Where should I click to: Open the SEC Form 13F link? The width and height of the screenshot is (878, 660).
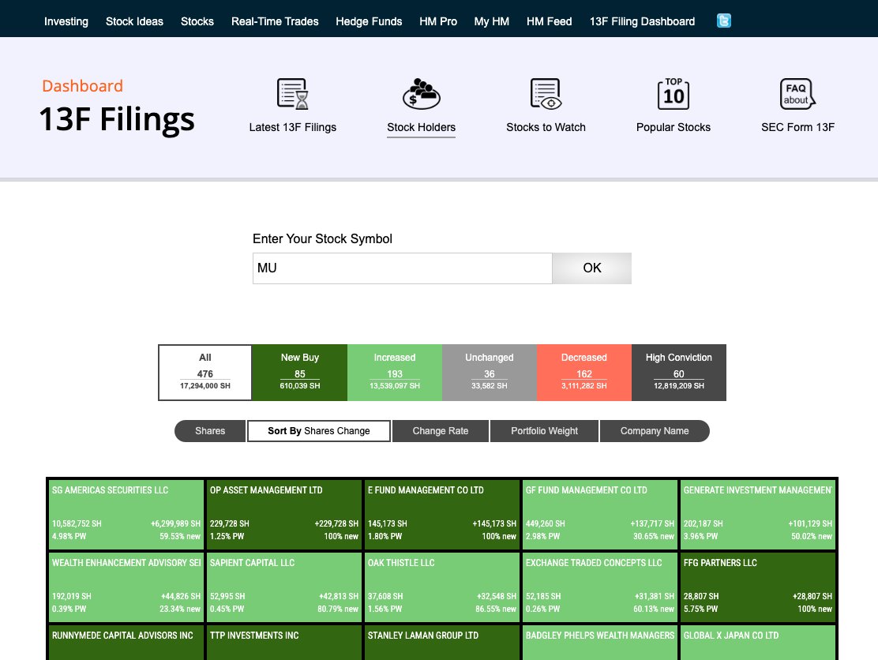(798, 127)
